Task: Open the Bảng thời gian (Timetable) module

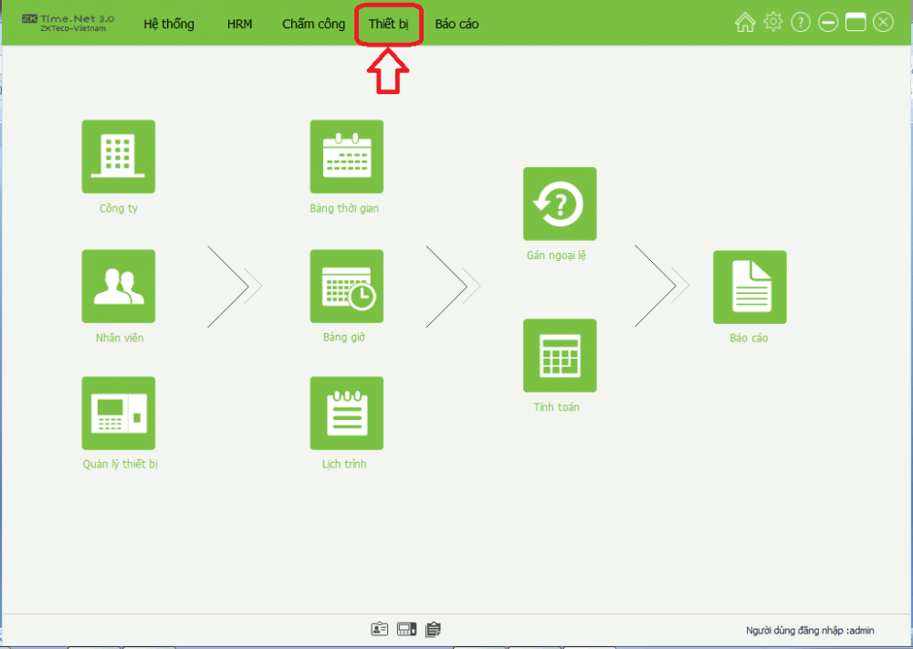Action: [x=346, y=155]
